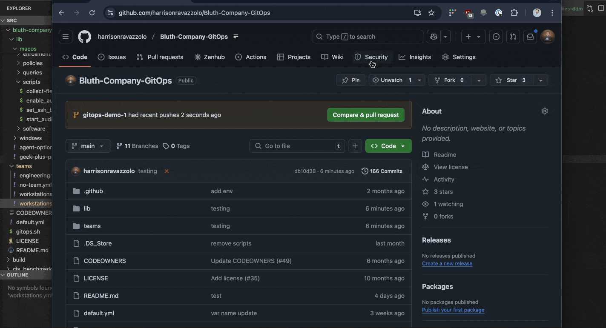Viewport: 606px width, 328px height.
Task: Switch to the Issues tab
Action: [x=112, y=57]
